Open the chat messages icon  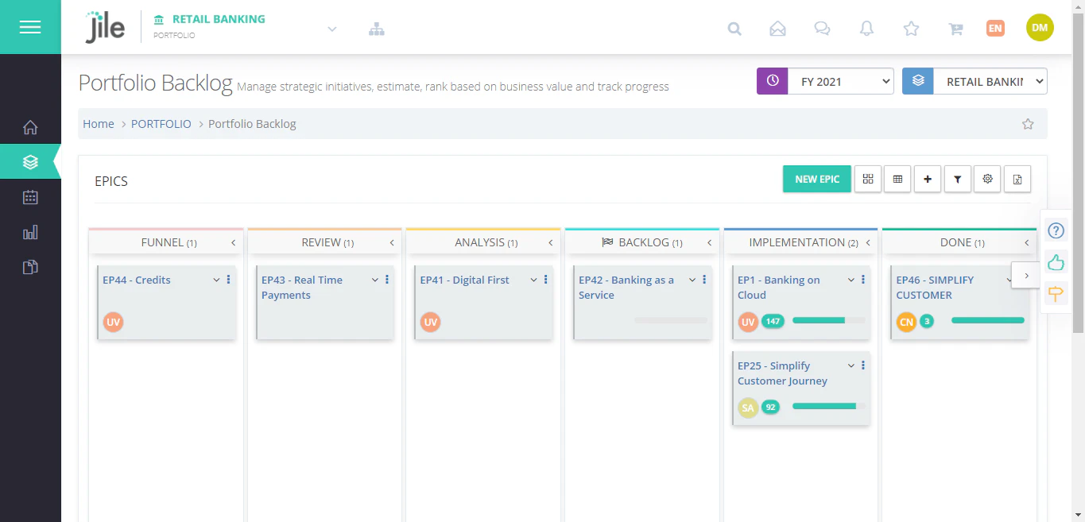pos(822,28)
